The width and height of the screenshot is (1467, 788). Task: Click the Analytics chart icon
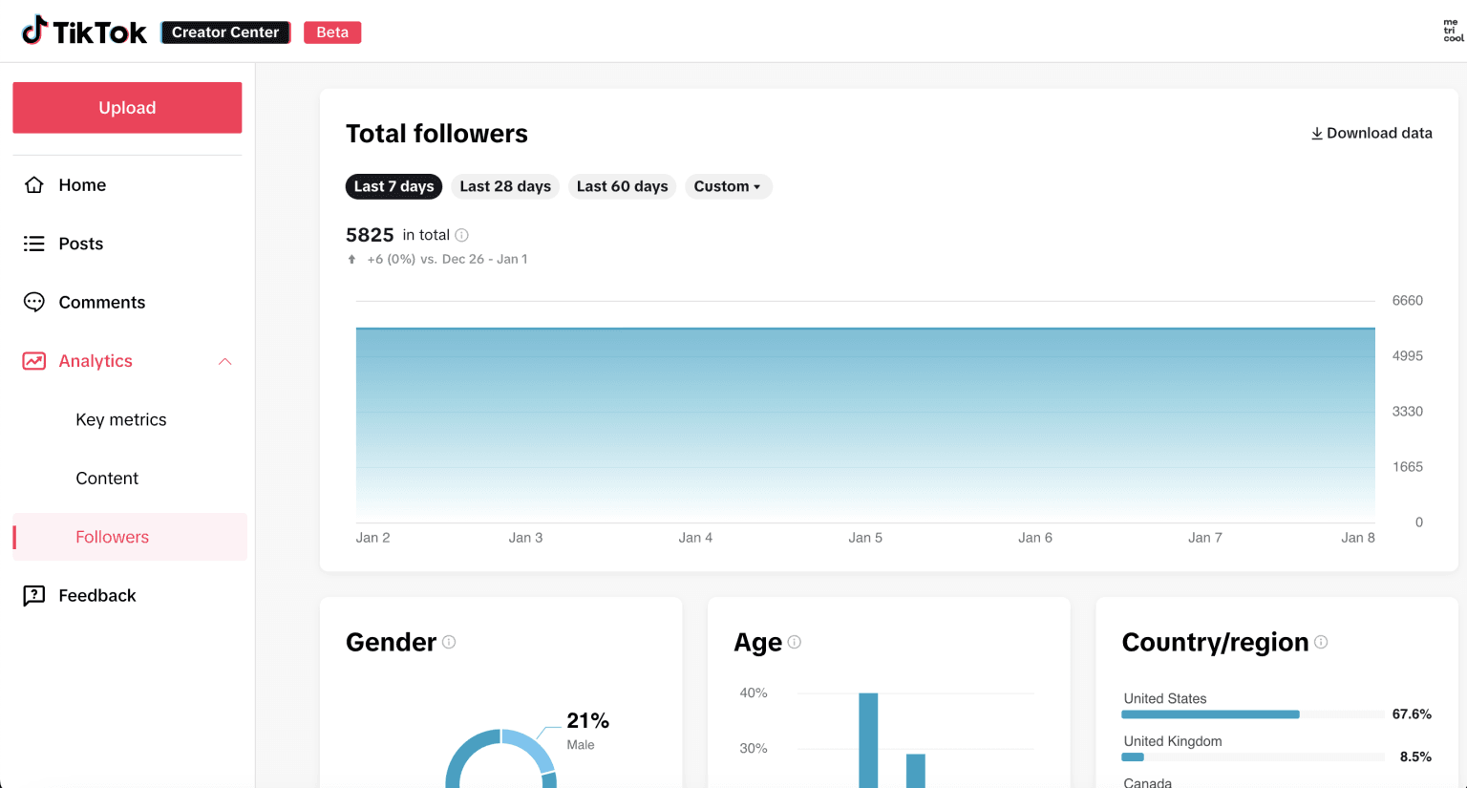coord(33,361)
